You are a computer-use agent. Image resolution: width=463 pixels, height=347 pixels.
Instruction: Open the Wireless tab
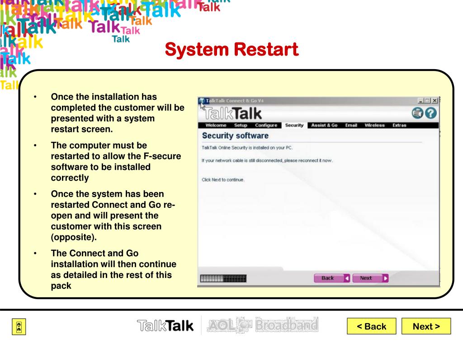[x=375, y=125]
